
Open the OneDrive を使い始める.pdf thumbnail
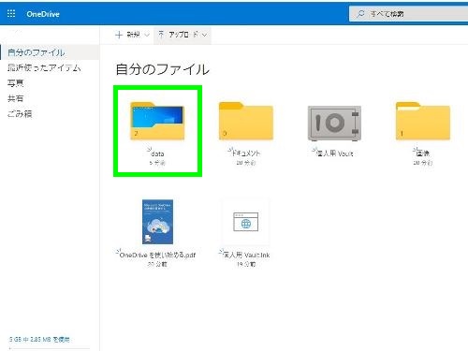coord(157,222)
